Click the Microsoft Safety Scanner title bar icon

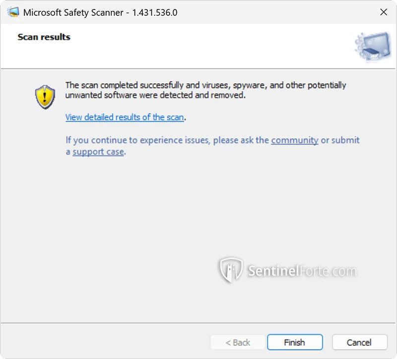(x=12, y=12)
